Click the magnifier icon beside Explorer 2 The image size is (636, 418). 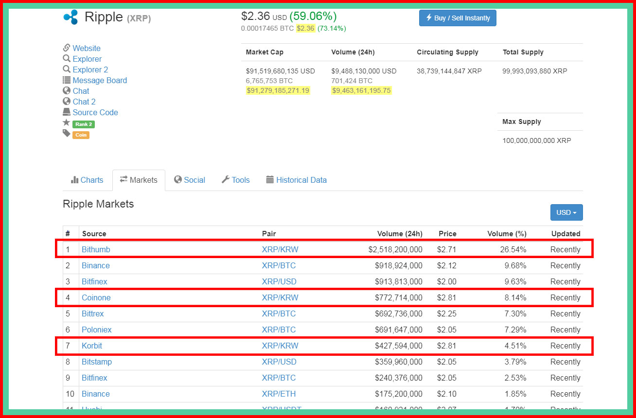pyautogui.click(x=67, y=69)
